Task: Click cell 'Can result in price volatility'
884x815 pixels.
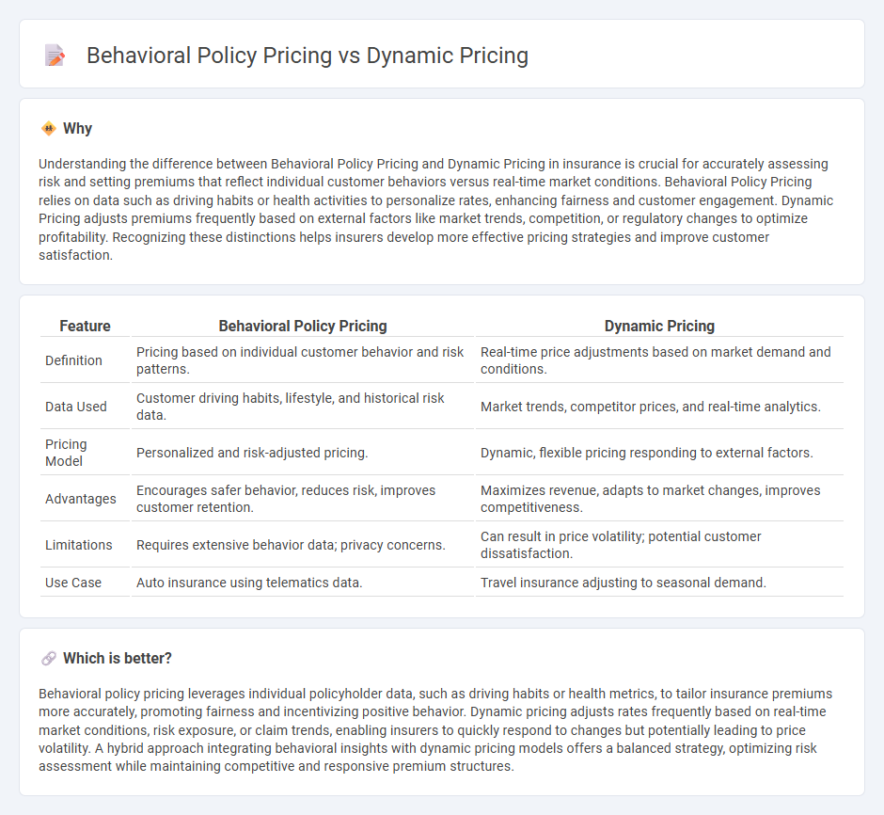Action: [x=659, y=545]
